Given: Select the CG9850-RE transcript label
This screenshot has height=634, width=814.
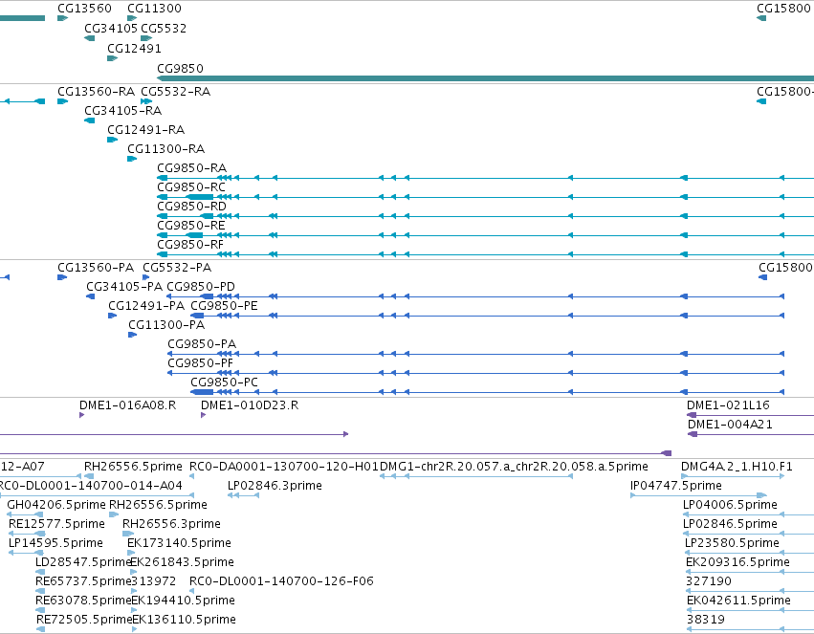Looking at the screenshot, I should [x=191, y=226].
